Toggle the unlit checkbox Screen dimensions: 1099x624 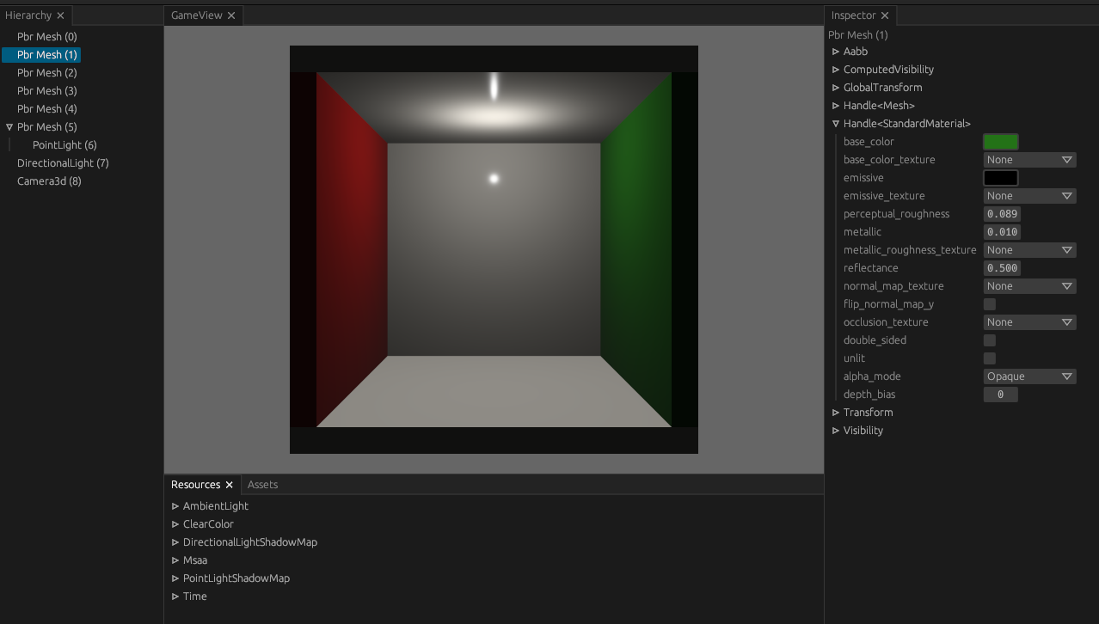[990, 358]
